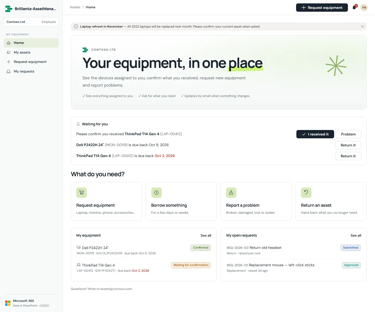
Task: Open request REQ-2026-121 Replacement mouse
Action: pyautogui.click(x=293, y=268)
